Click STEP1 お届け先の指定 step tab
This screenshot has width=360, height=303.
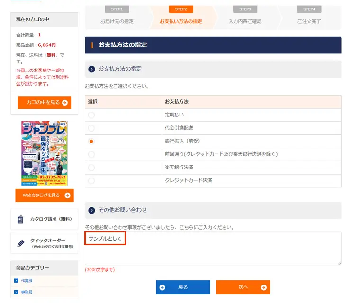point(117,17)
